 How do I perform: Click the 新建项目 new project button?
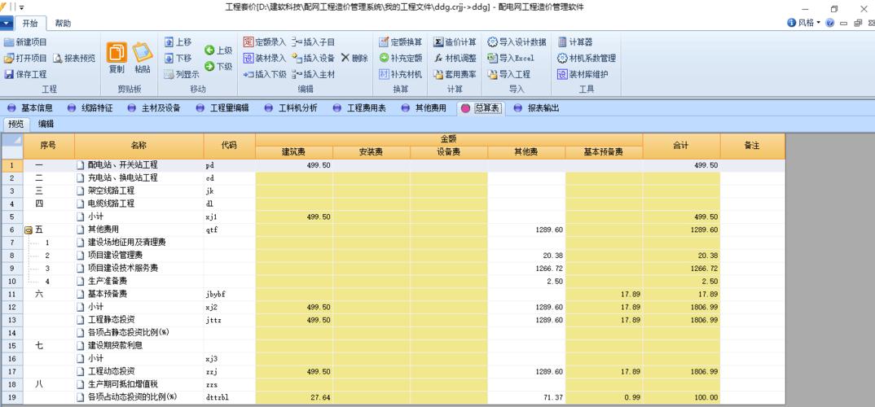point(26,42)
